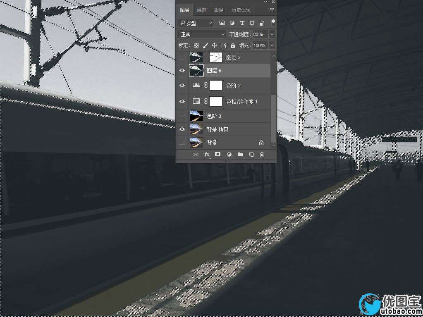Select the layer named 图层 3

(233, 57)
